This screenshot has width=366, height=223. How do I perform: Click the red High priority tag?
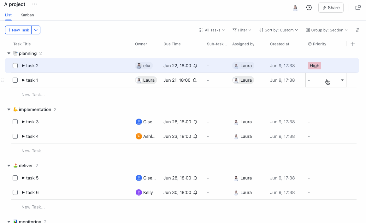pos(314,66)
